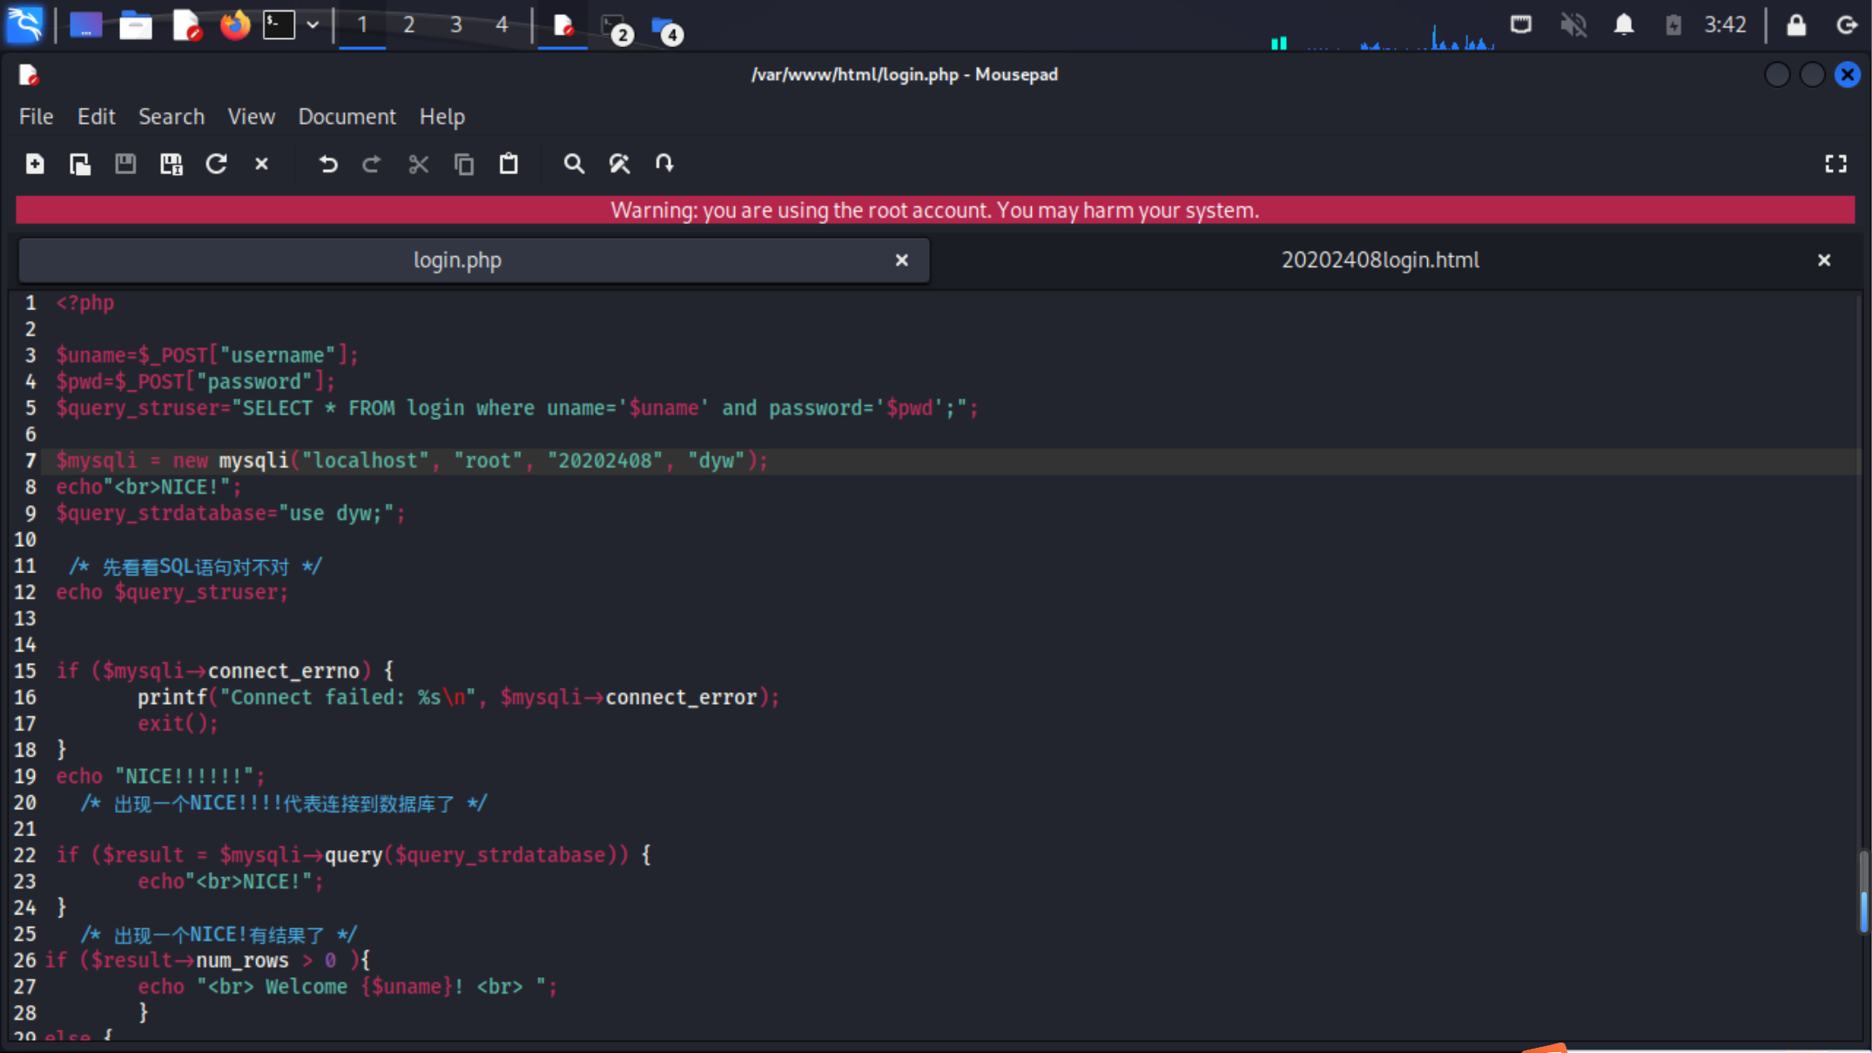This screenshot has width=1872, height=1053.
Task: Open Find and Replace from the toolbar
Action: pos(619,164)
